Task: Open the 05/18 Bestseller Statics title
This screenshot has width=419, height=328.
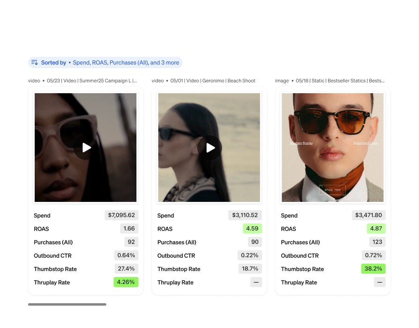Action: click(340, 81)
